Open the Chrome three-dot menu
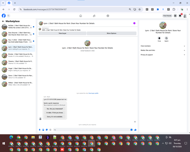 [187, 9]
